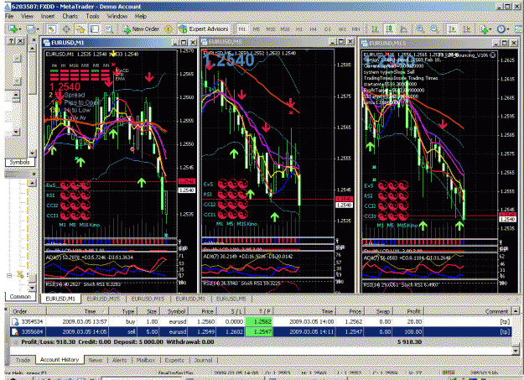Click the Help question mark icon

point(11,41)
